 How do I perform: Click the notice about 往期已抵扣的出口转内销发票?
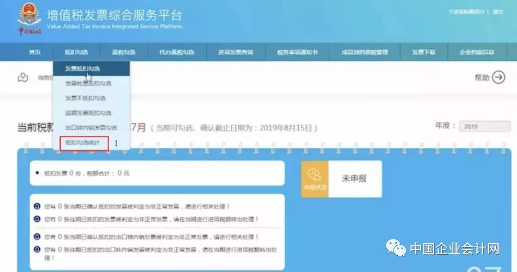(x=160, y=253)
